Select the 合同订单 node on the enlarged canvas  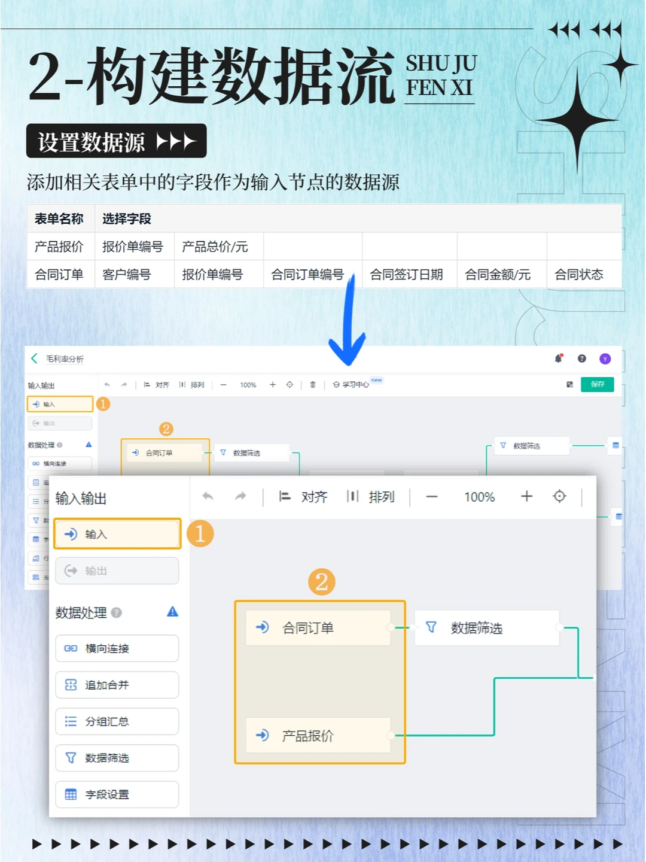pyautogui.click(x=318, y=628)
